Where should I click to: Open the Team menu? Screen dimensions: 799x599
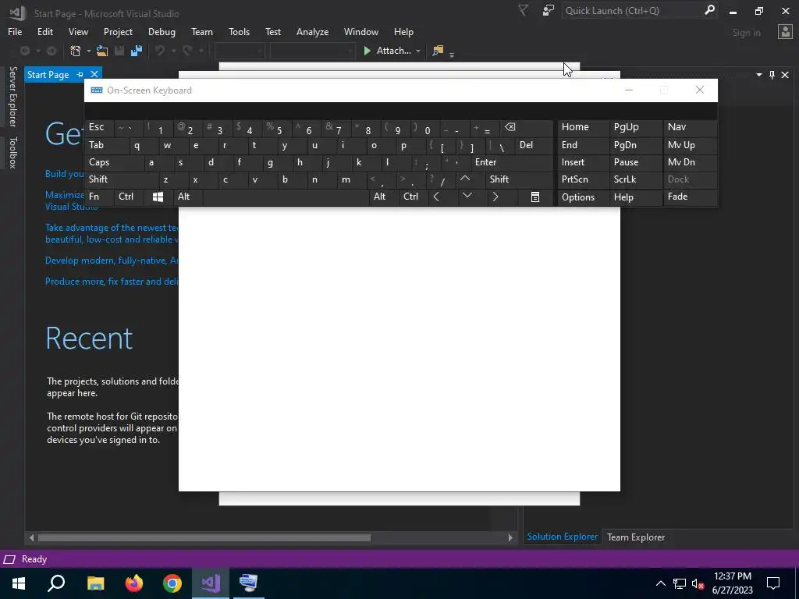pyautogui.click(x=202, y=31)
